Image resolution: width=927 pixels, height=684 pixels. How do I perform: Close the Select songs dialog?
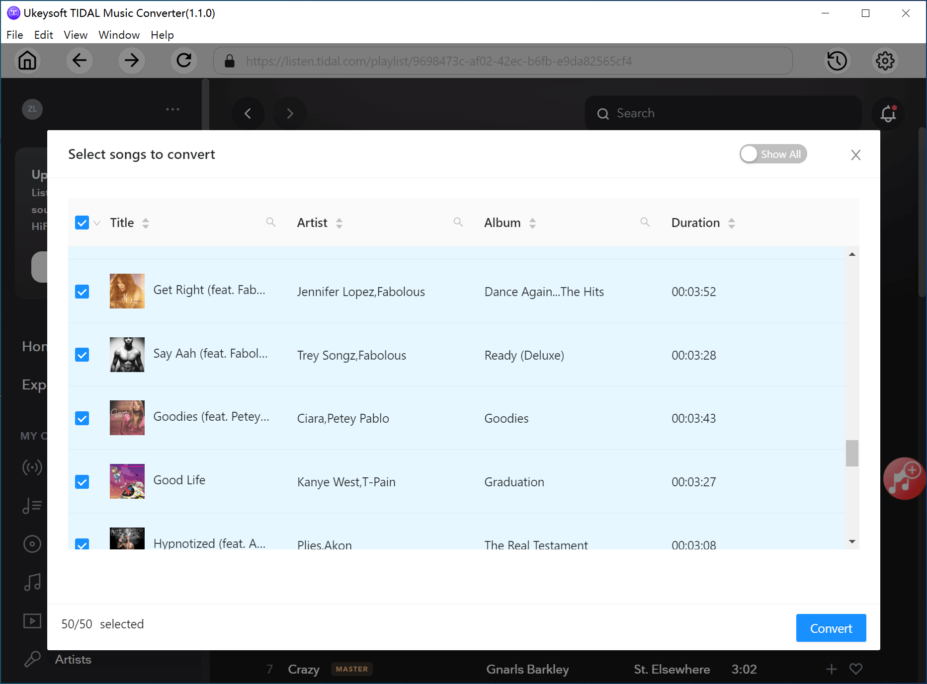(x=855, y=155)
